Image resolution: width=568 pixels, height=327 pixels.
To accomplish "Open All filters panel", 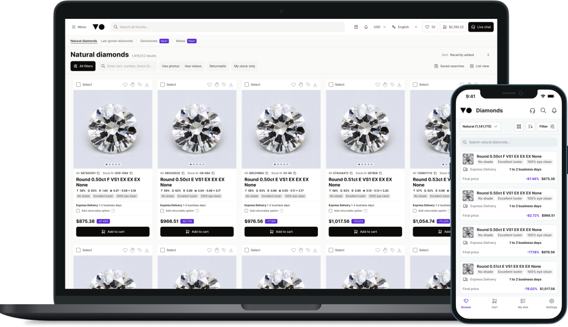I will point(83,66).
